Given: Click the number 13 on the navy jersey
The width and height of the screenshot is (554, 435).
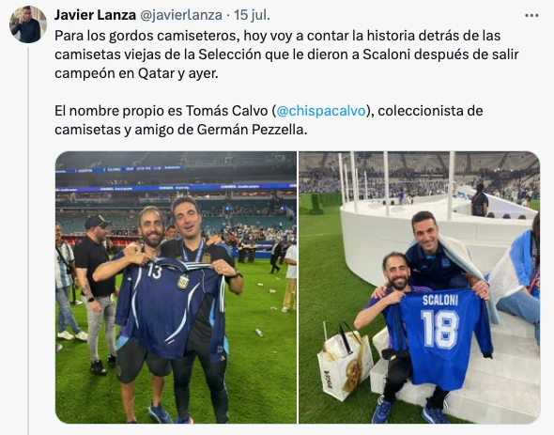Looking at the screenshot, I should pyautogui.click(x=155, y=272).
